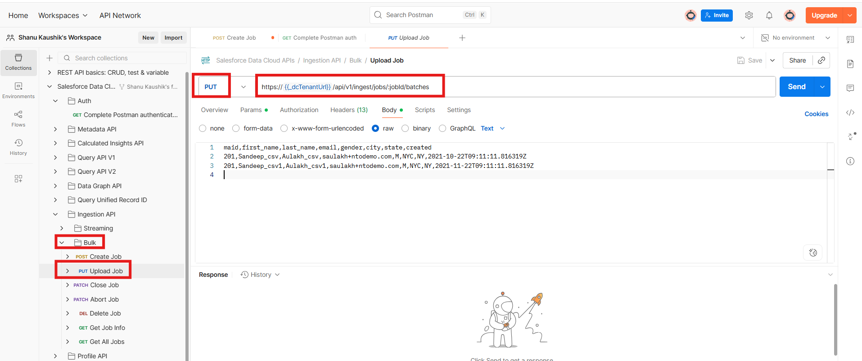862x361 pixels.
Task: Expand the Metadata API folder
Action: [55, 129]
